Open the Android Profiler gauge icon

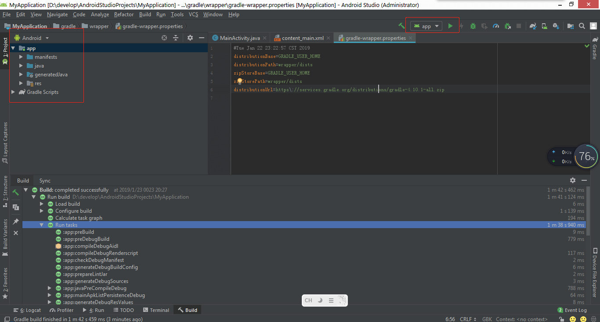tap(496, 26)
